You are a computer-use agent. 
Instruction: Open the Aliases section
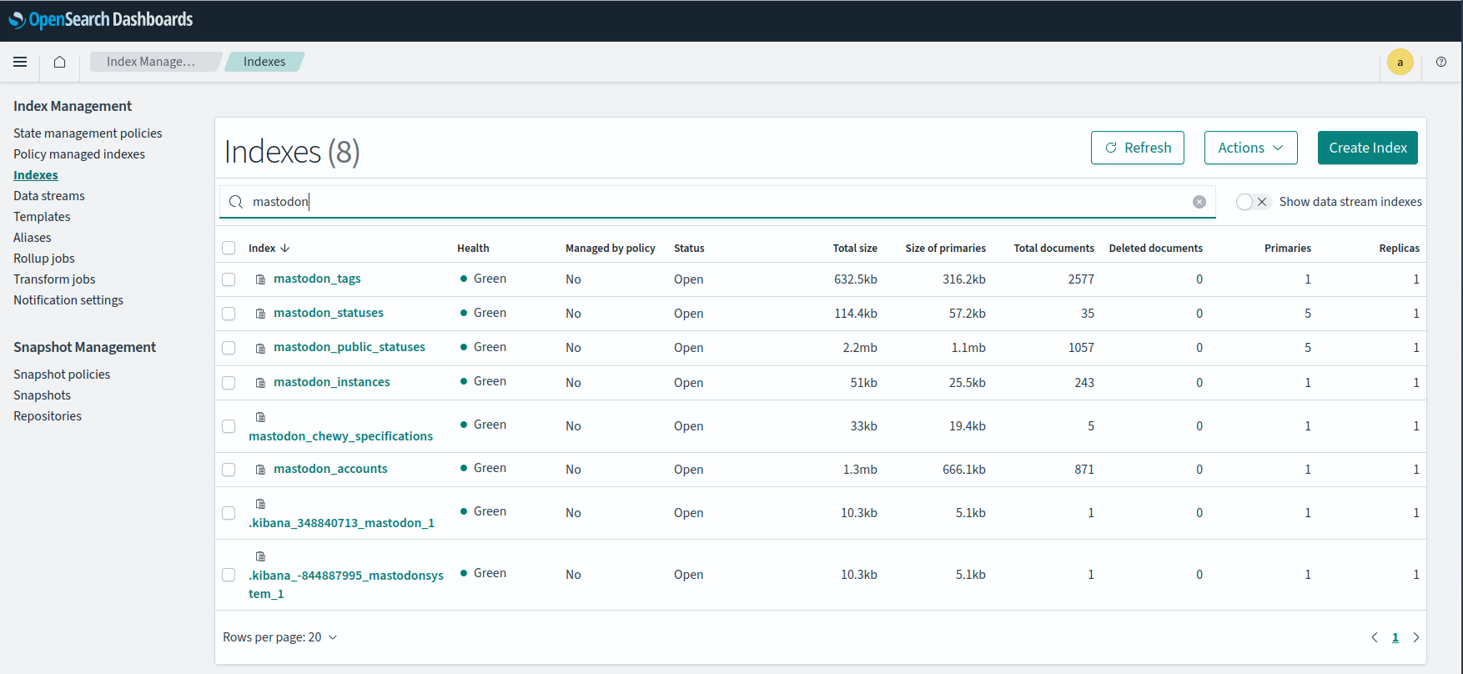coord(33,238)
